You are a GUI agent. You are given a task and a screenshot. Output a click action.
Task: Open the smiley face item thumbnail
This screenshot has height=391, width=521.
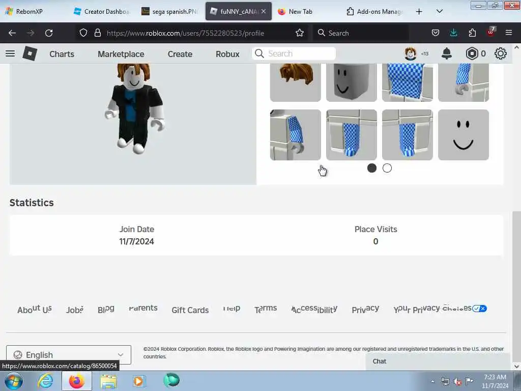click(x=463, y=134)
